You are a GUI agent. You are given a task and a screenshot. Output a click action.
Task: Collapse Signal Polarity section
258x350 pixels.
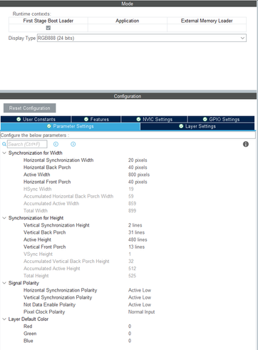click(x=4, y=283)
